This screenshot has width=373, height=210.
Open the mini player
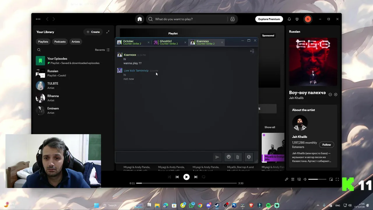point(331,179)
